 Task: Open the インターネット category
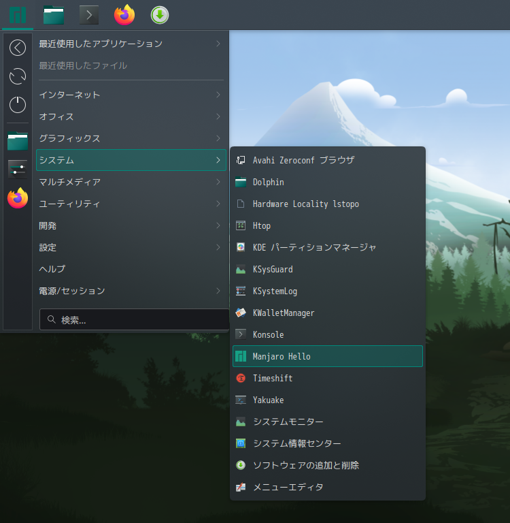(131, 95)
